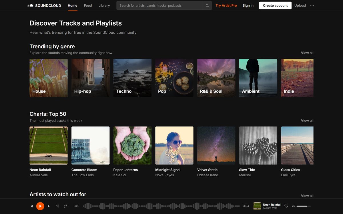This screenshot has width=343, height=214.
Task: Click Try Artist Pro
Action: click(x=226, y=5)
